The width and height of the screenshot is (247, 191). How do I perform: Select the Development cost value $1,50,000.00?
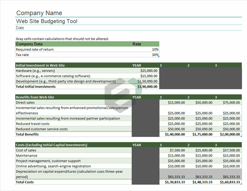[x=147, y=81]
